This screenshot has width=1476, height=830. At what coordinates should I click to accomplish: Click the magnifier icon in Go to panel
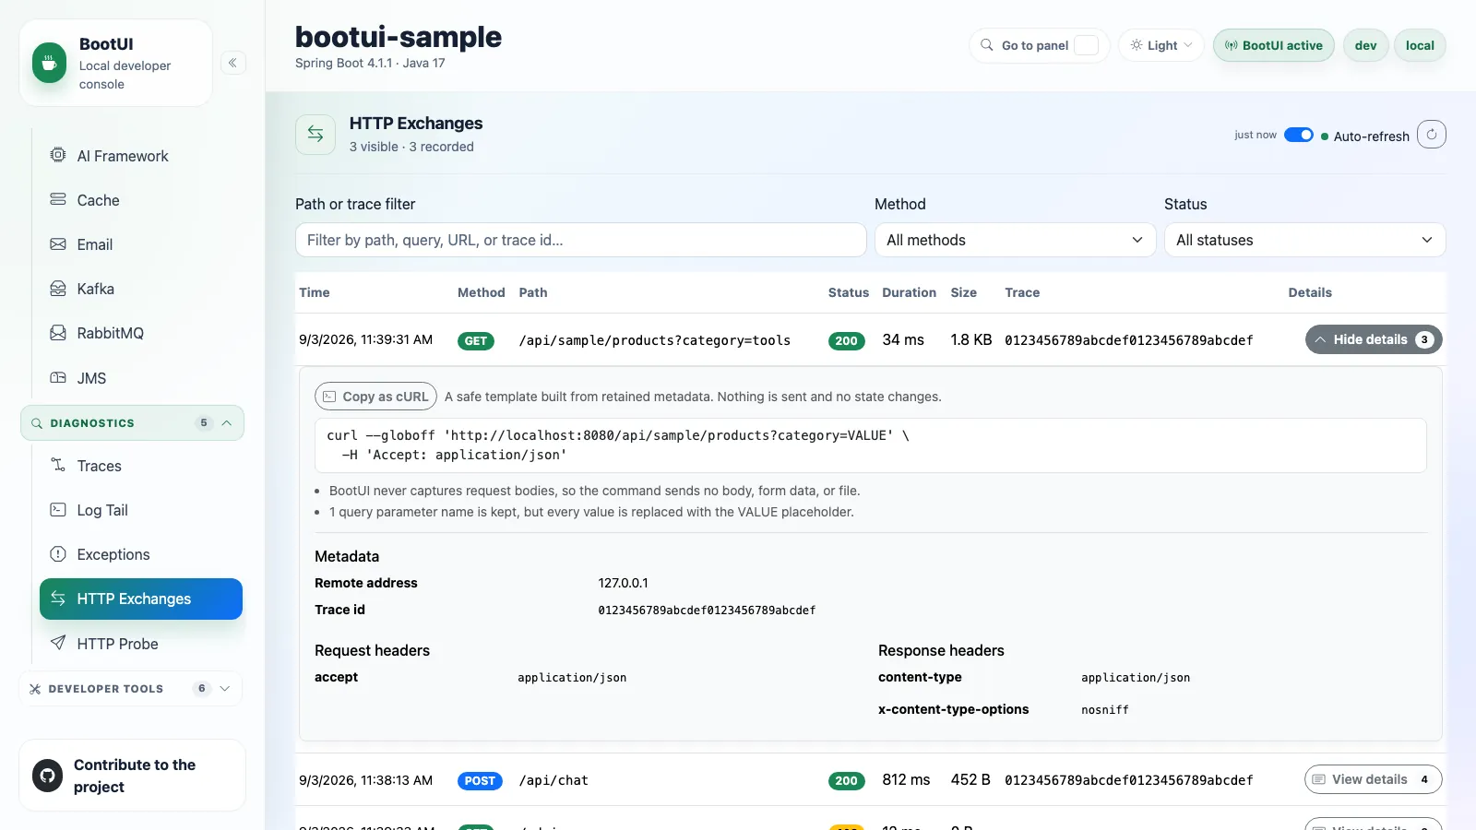coord(987,45)
